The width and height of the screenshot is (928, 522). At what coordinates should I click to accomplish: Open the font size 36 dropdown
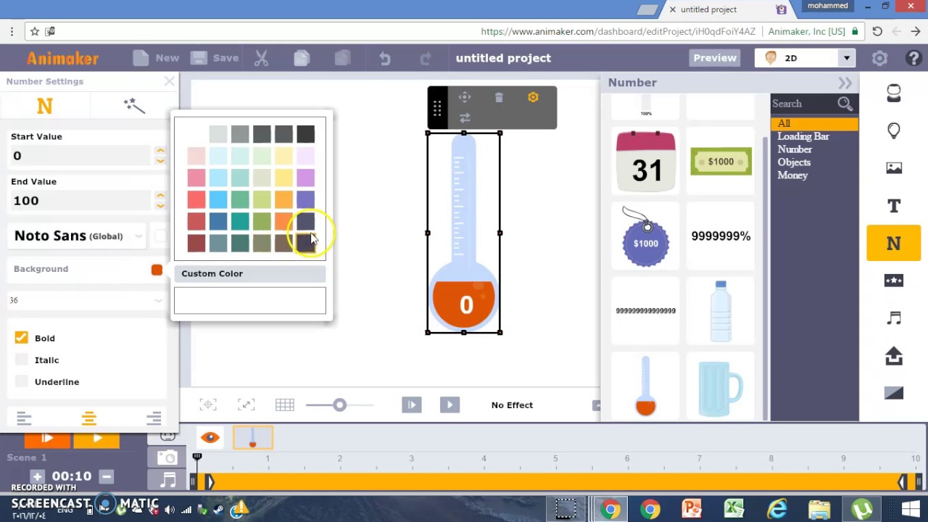point(86,300)
